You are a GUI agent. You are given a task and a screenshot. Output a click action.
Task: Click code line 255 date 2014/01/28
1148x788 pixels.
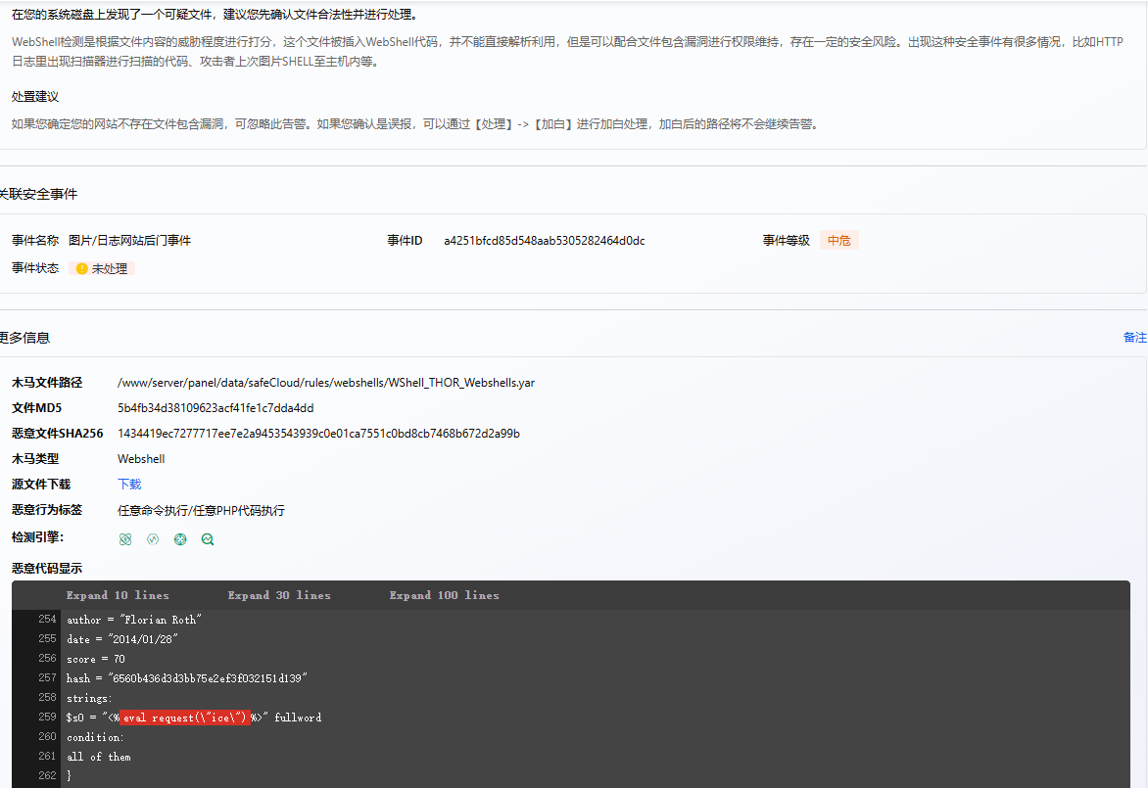(x=122, y=639)
